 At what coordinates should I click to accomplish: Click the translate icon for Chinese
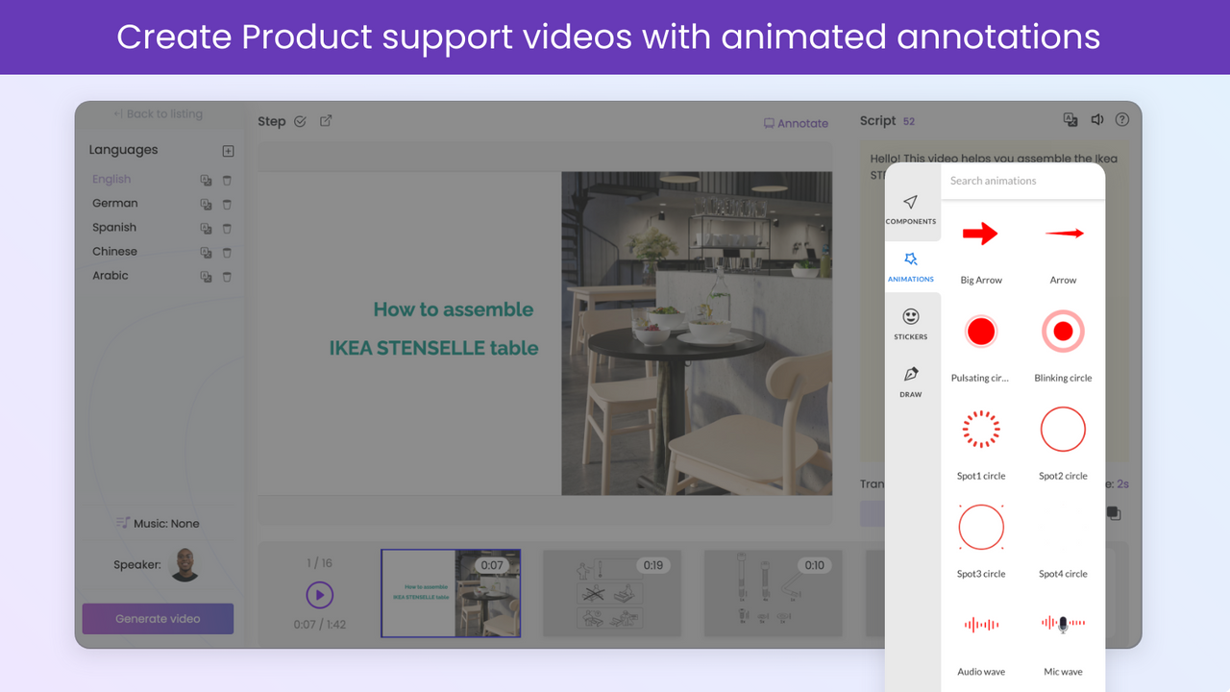tap(206, 252)
